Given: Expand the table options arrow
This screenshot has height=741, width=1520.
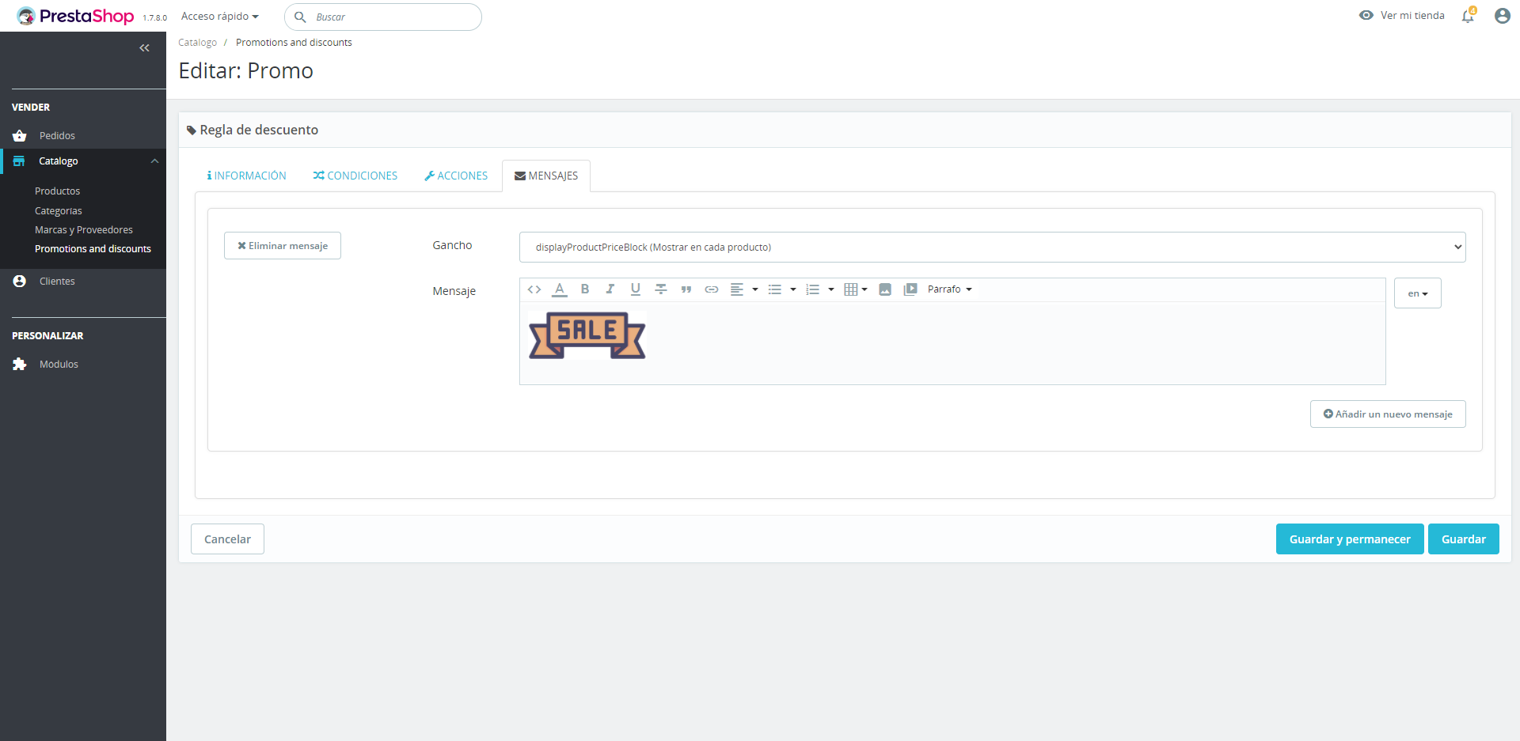Looking at the screenshot, I should coord(864,289).
